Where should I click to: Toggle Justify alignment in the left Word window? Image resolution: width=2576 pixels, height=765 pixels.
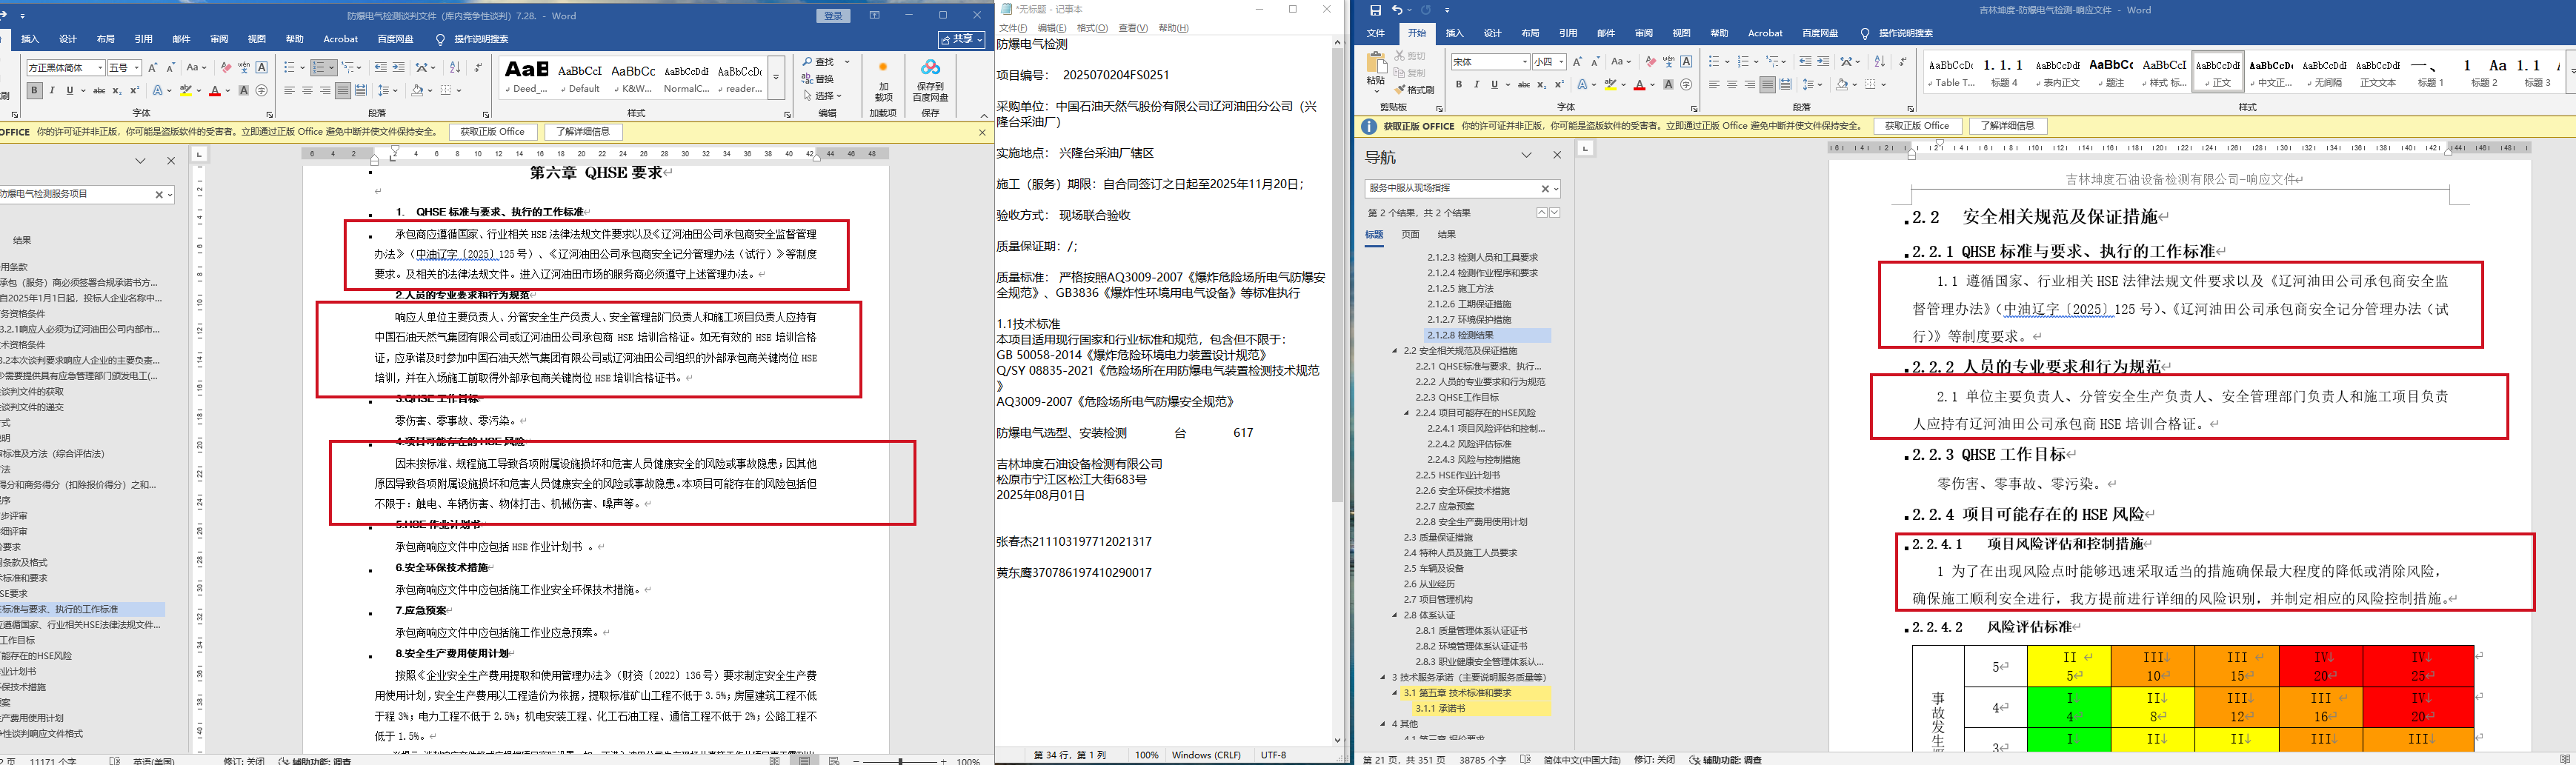click(343, 91)
